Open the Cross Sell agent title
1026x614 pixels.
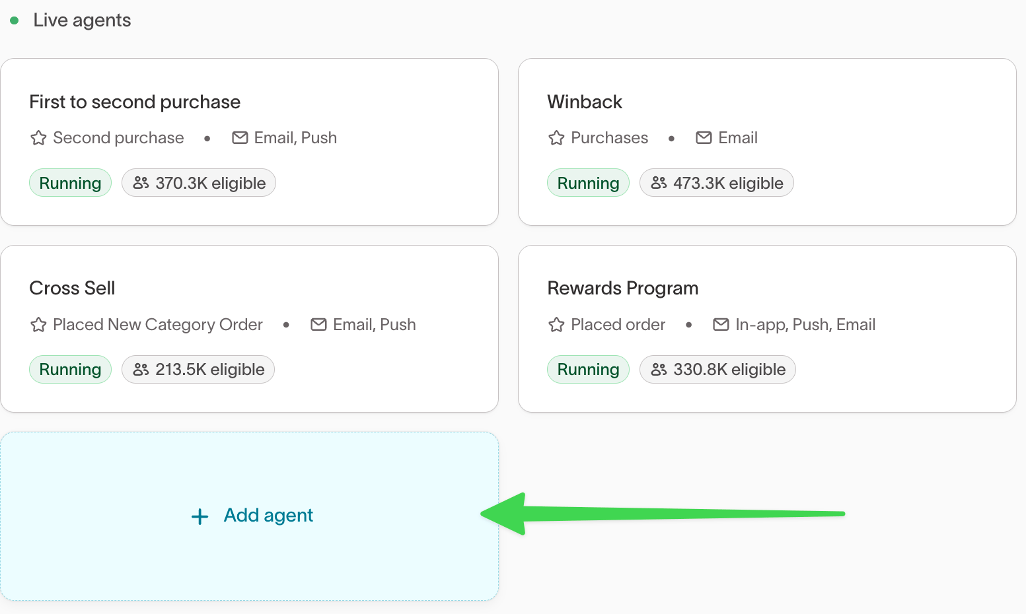coord(72,288)
